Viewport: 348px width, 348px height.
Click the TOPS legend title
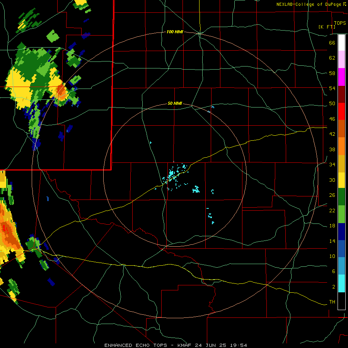(x=340, y=23)
